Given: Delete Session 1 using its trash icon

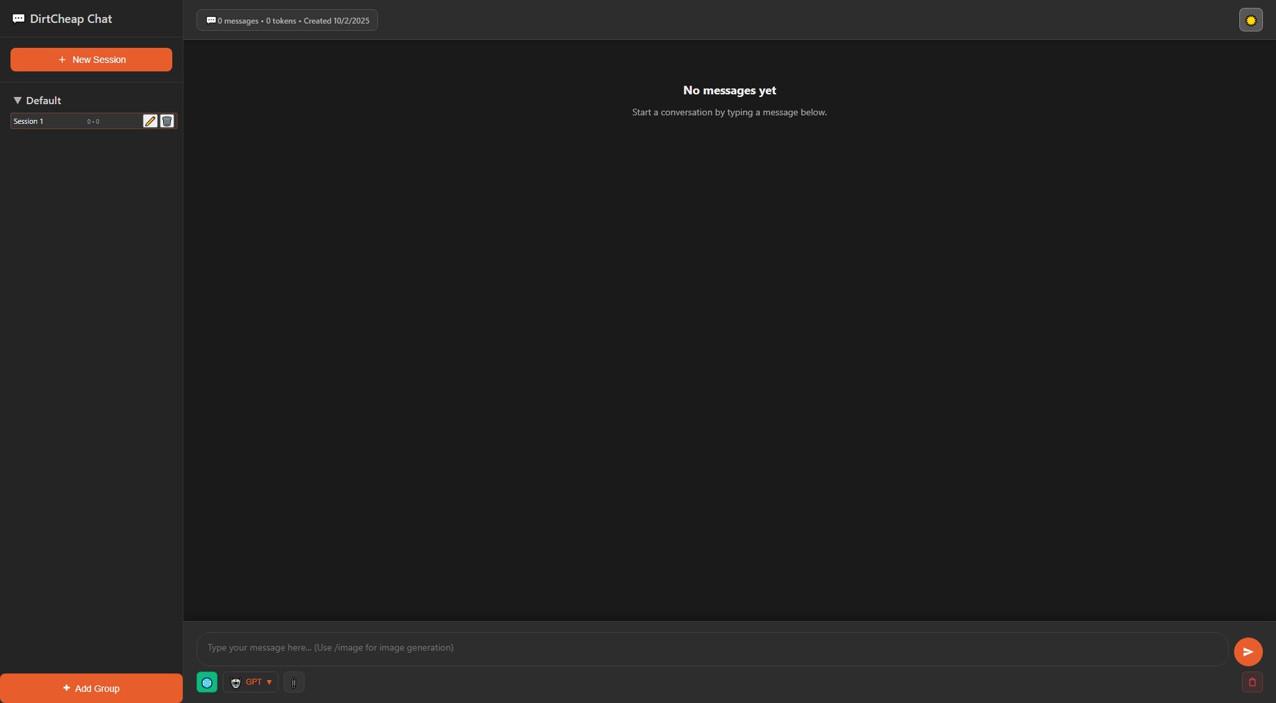Looking at the screenshot, I should (x=167, y=121).
